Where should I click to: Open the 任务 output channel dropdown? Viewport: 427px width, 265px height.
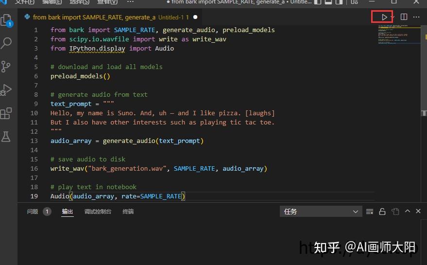click(x=321, y=212)
